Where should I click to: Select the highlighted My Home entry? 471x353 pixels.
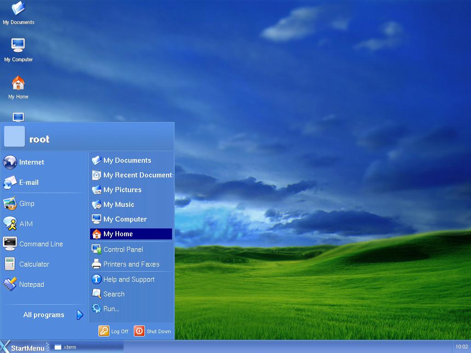pyautogui.click(x=131, y=234)
